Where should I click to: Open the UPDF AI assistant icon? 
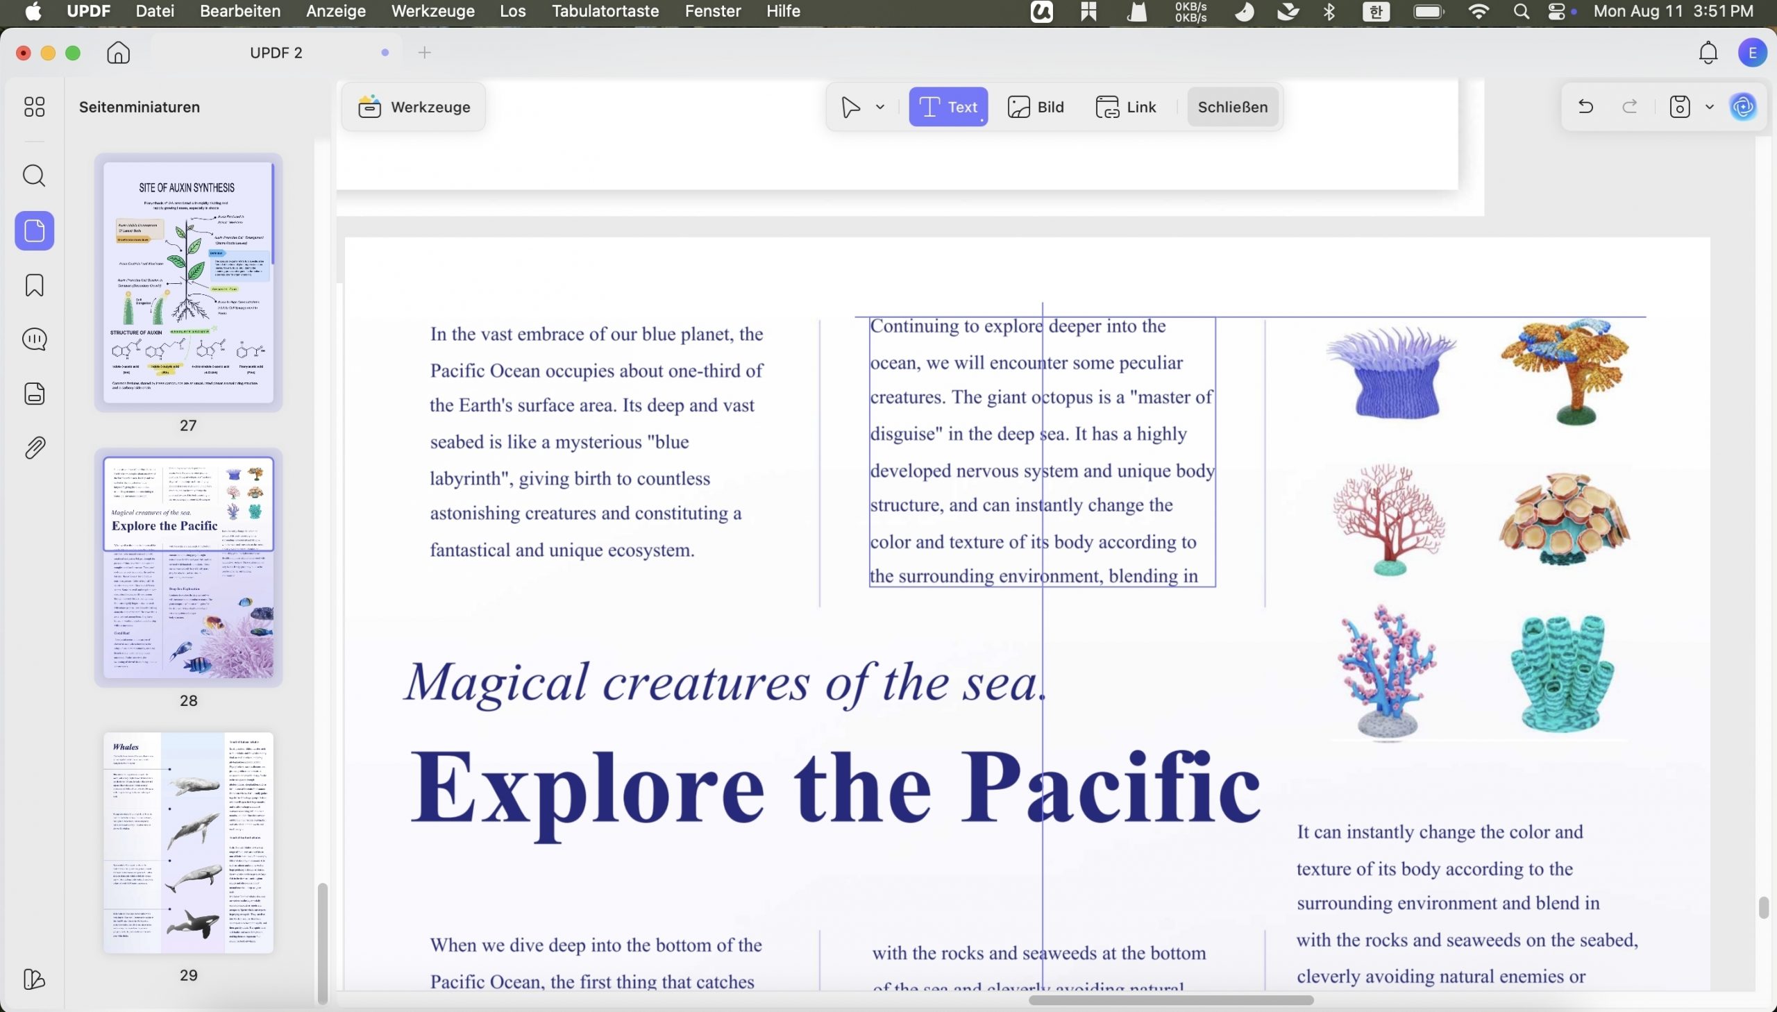(1743, 106)
